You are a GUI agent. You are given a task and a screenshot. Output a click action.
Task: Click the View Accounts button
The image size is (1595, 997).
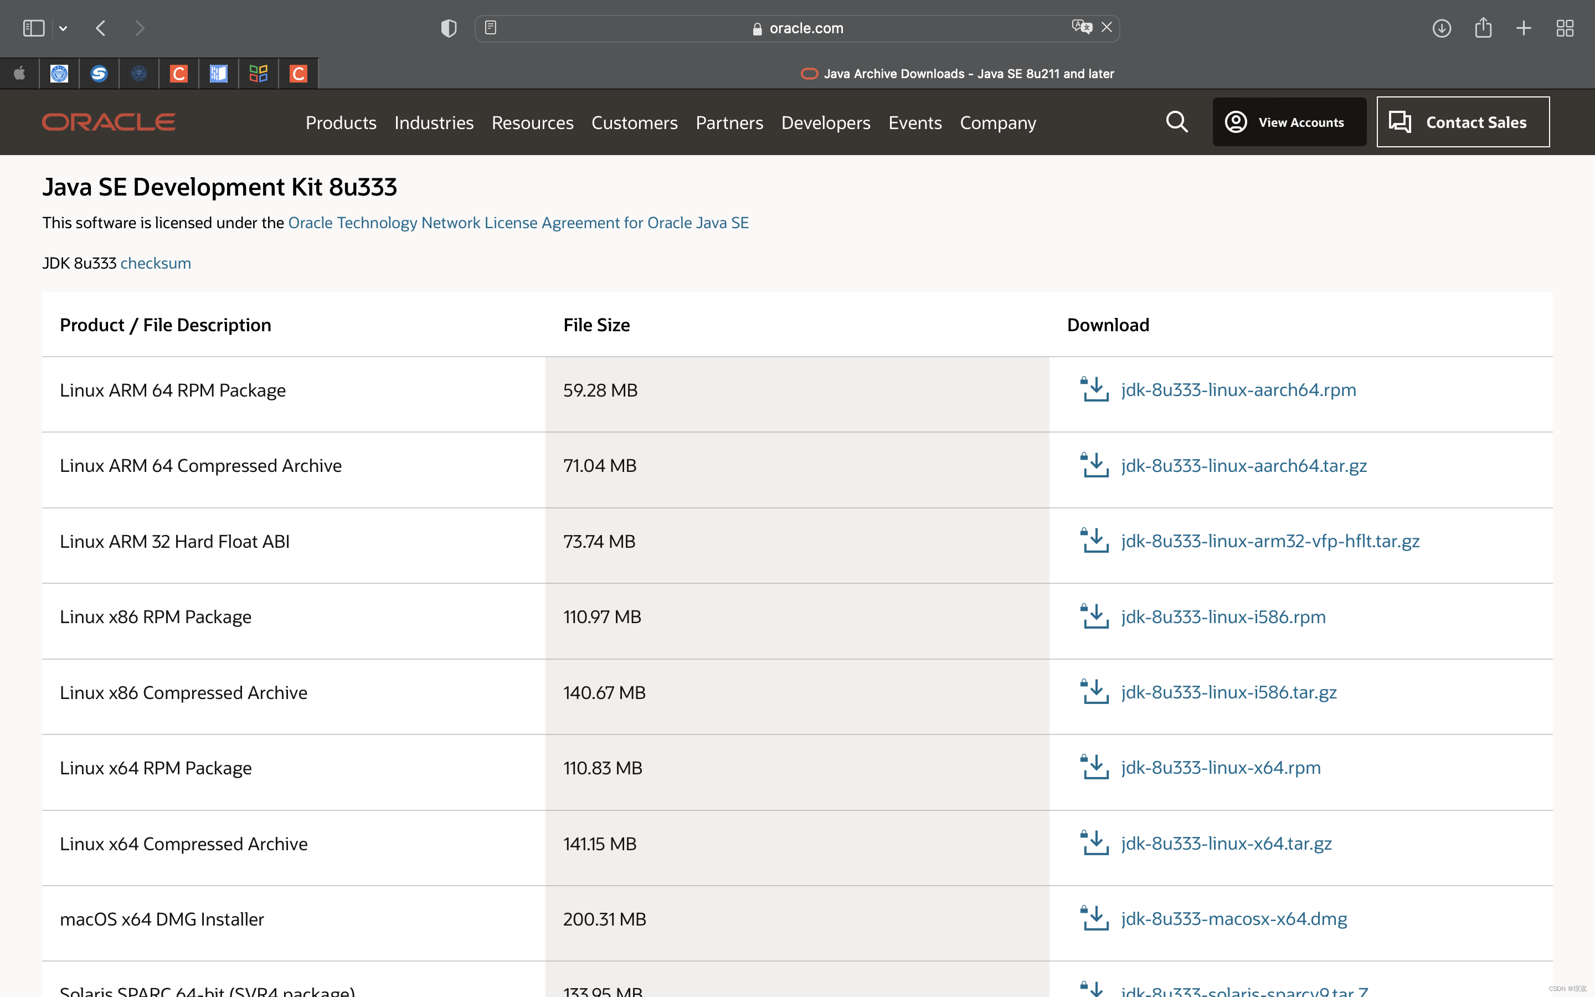[1289, 122]
